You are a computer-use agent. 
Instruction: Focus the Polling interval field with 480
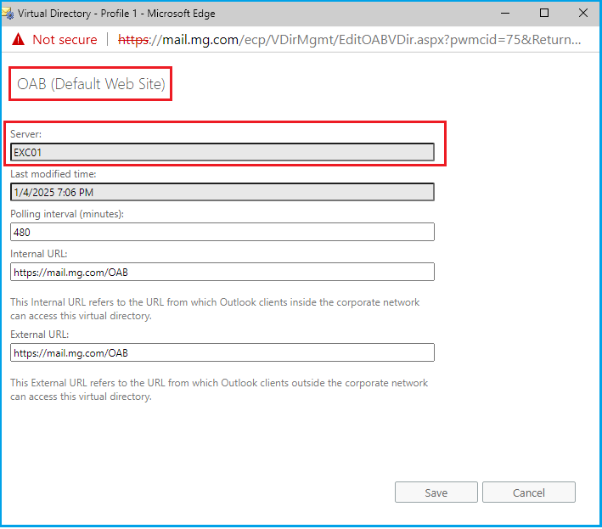pyautogui.click(x=222, y=232)
